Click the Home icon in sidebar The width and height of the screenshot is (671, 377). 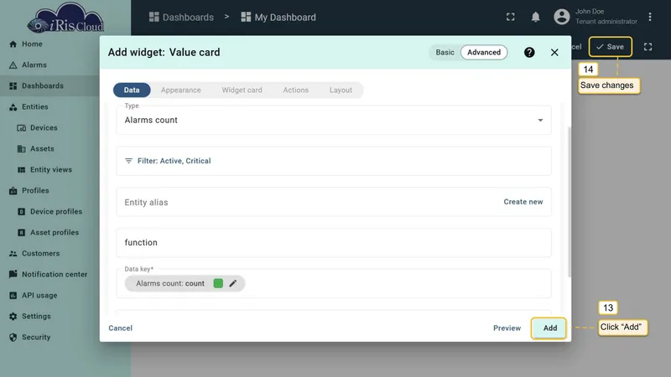(13, 44)
